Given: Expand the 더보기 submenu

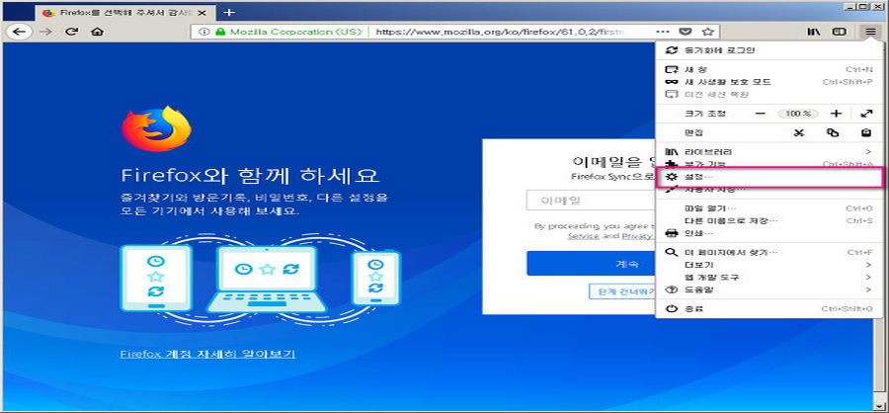Looking at the screenshot, I should (769, 265).
